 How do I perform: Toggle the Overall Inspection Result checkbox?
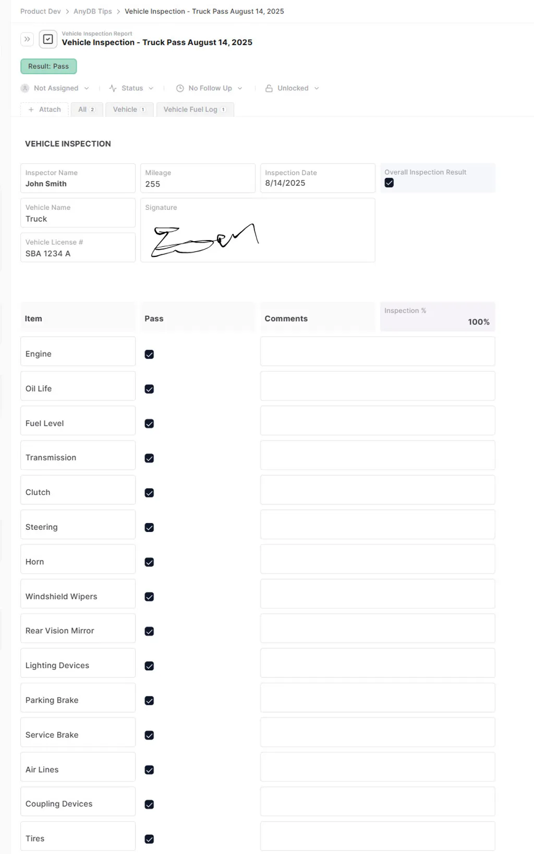(389, 183)
